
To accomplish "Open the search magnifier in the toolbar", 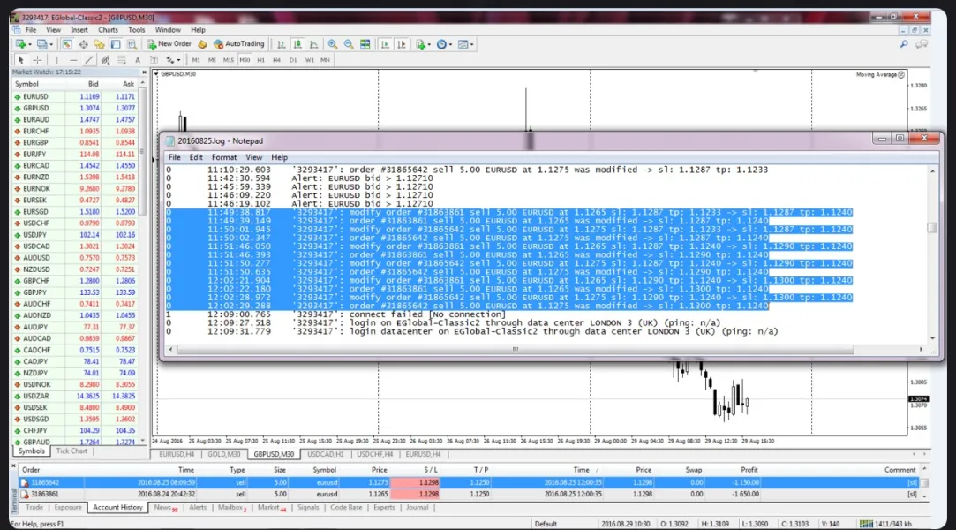I will pyautogui.click(x=904, y=44).
